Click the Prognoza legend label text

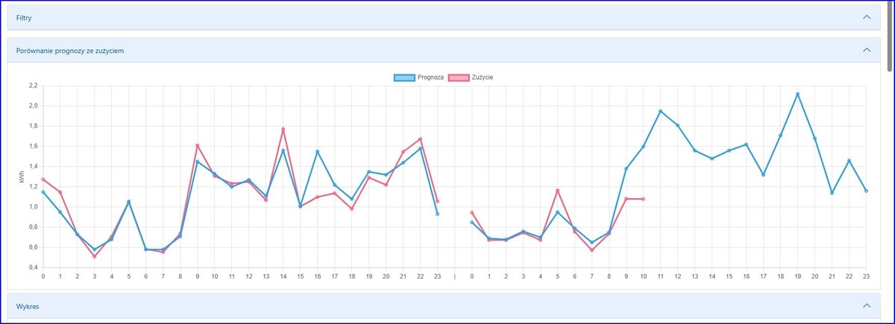tap(431, 77)
